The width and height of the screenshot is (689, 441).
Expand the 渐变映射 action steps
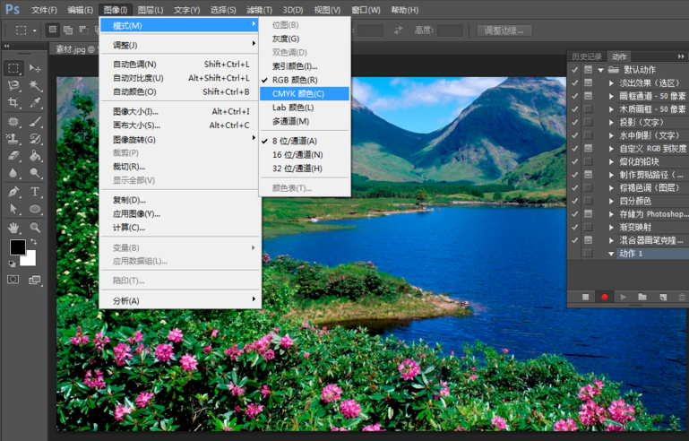(x=612, y=227)
